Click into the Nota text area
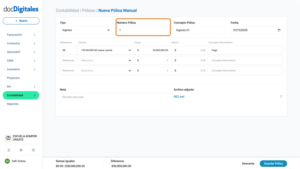Image resolution: width=300 pixels, height=169 pixels. tap(114, 102)
